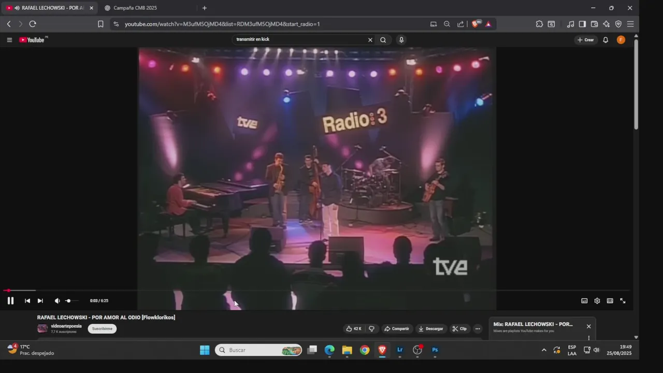
Task: Click the URL address bar
Action: (x=269, y=24)
